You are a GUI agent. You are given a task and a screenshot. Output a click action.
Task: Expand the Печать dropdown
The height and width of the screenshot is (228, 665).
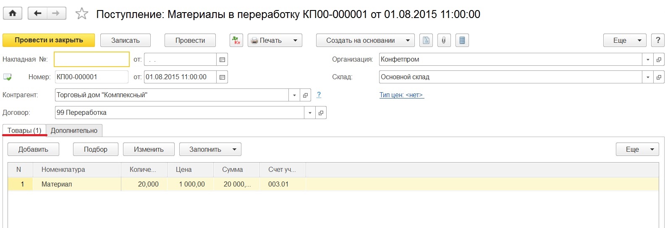(295, 40)
